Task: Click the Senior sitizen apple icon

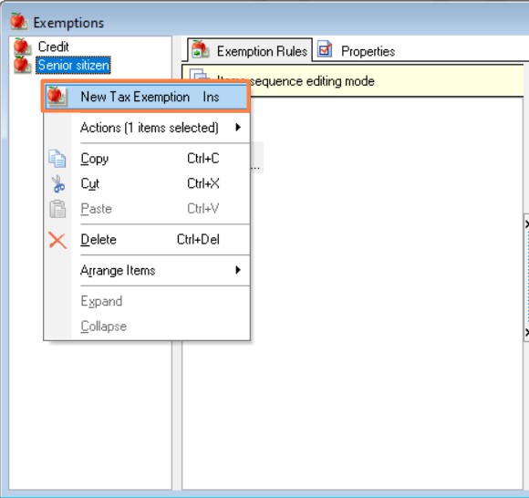Action: coord(22,65)
